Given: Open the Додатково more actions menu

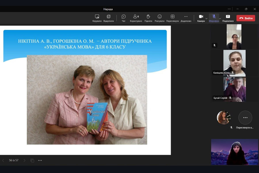Looking at the screenshot, I should pos(186,18).
